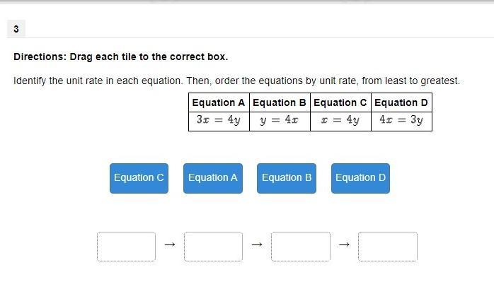Click the first empty answer box

point(126,247)
